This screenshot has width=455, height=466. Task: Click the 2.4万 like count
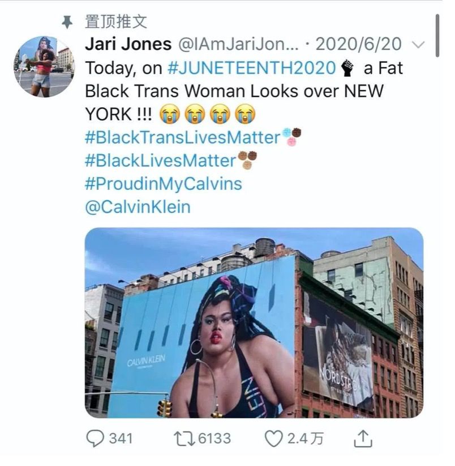tap(305, 439)
